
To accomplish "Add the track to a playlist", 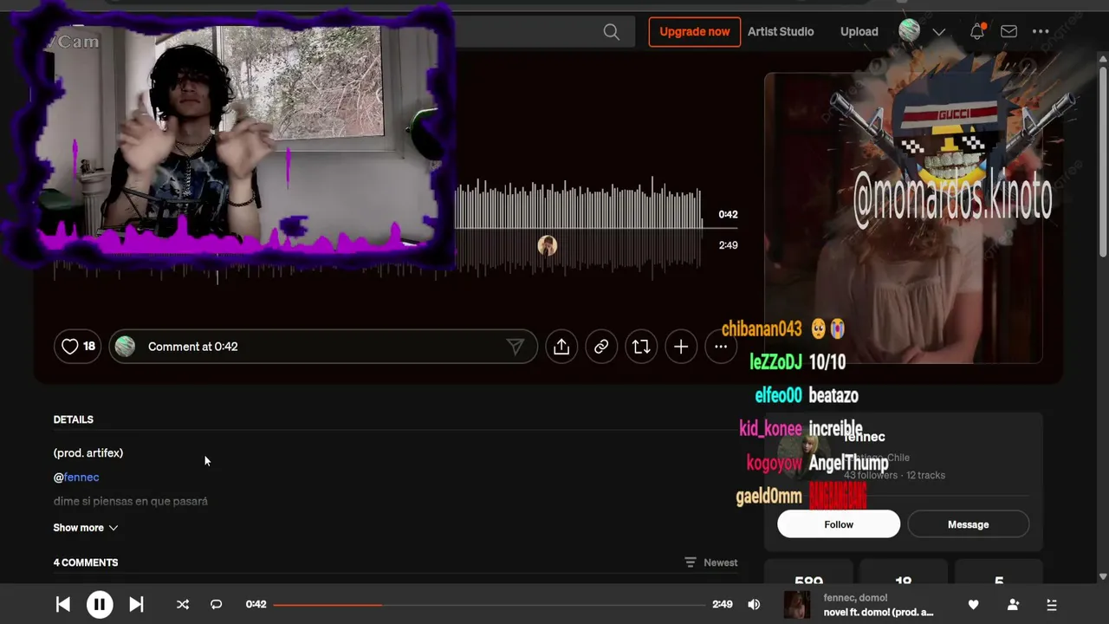I will (681, 347).
